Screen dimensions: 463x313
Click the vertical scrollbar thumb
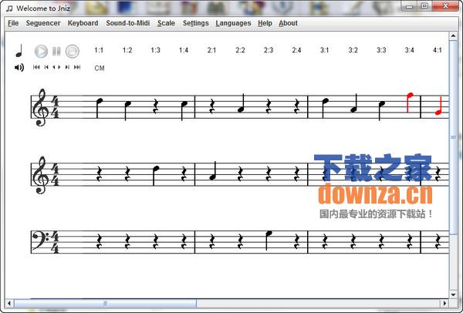(x=453, y=137)
